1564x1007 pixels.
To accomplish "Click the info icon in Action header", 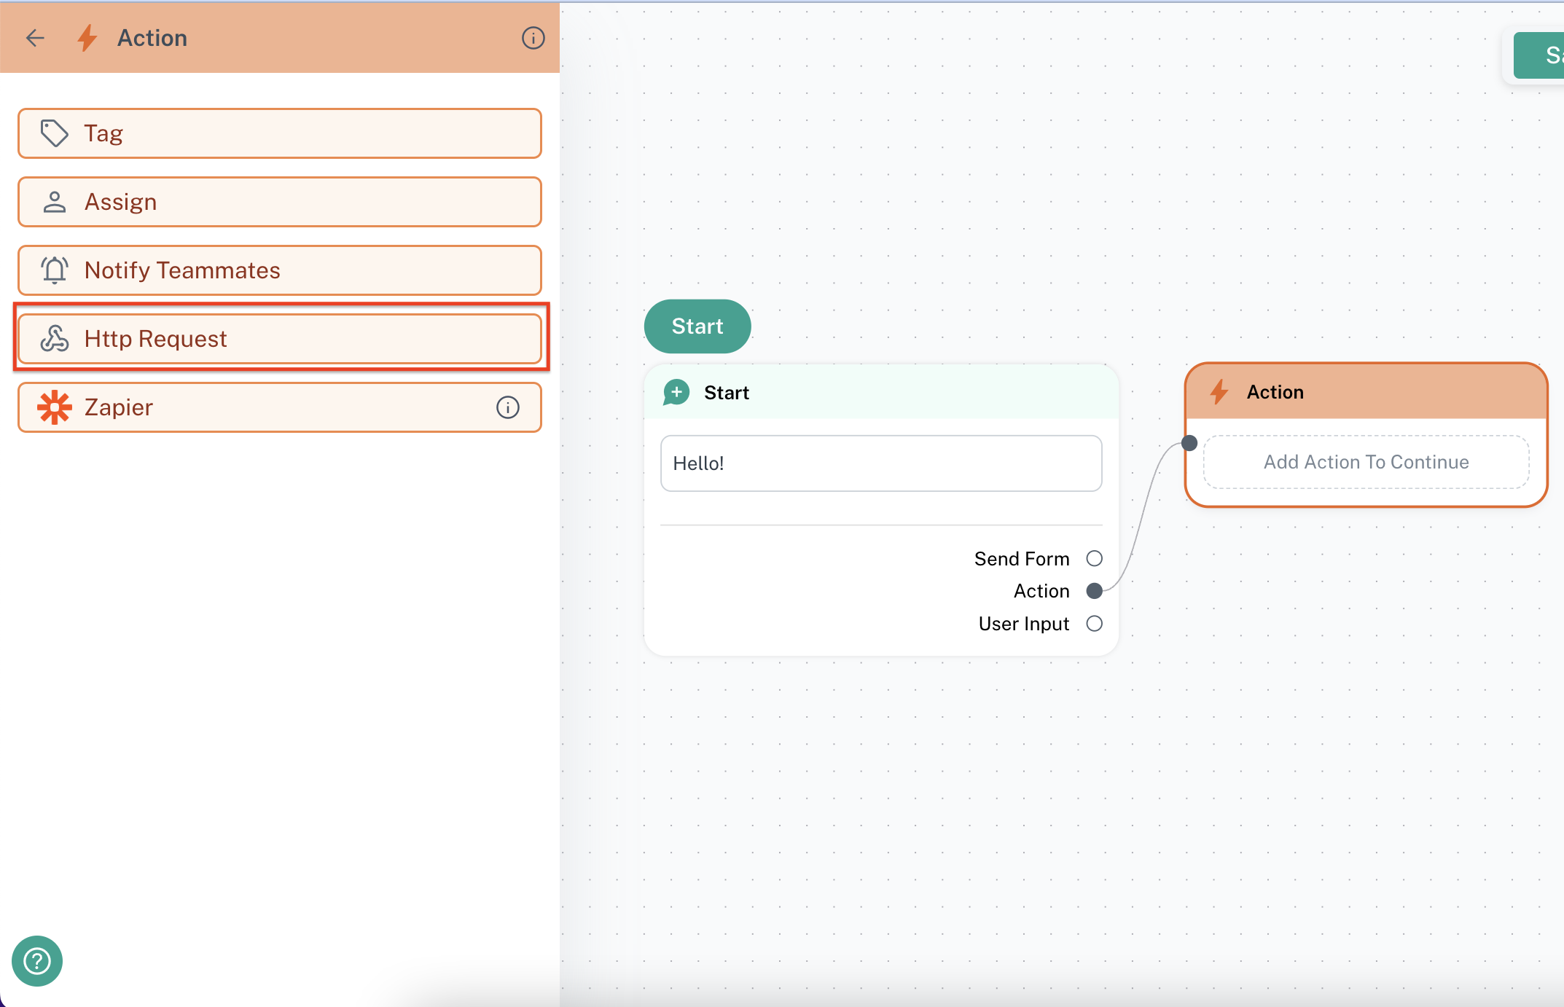I will tap(533, 38).
